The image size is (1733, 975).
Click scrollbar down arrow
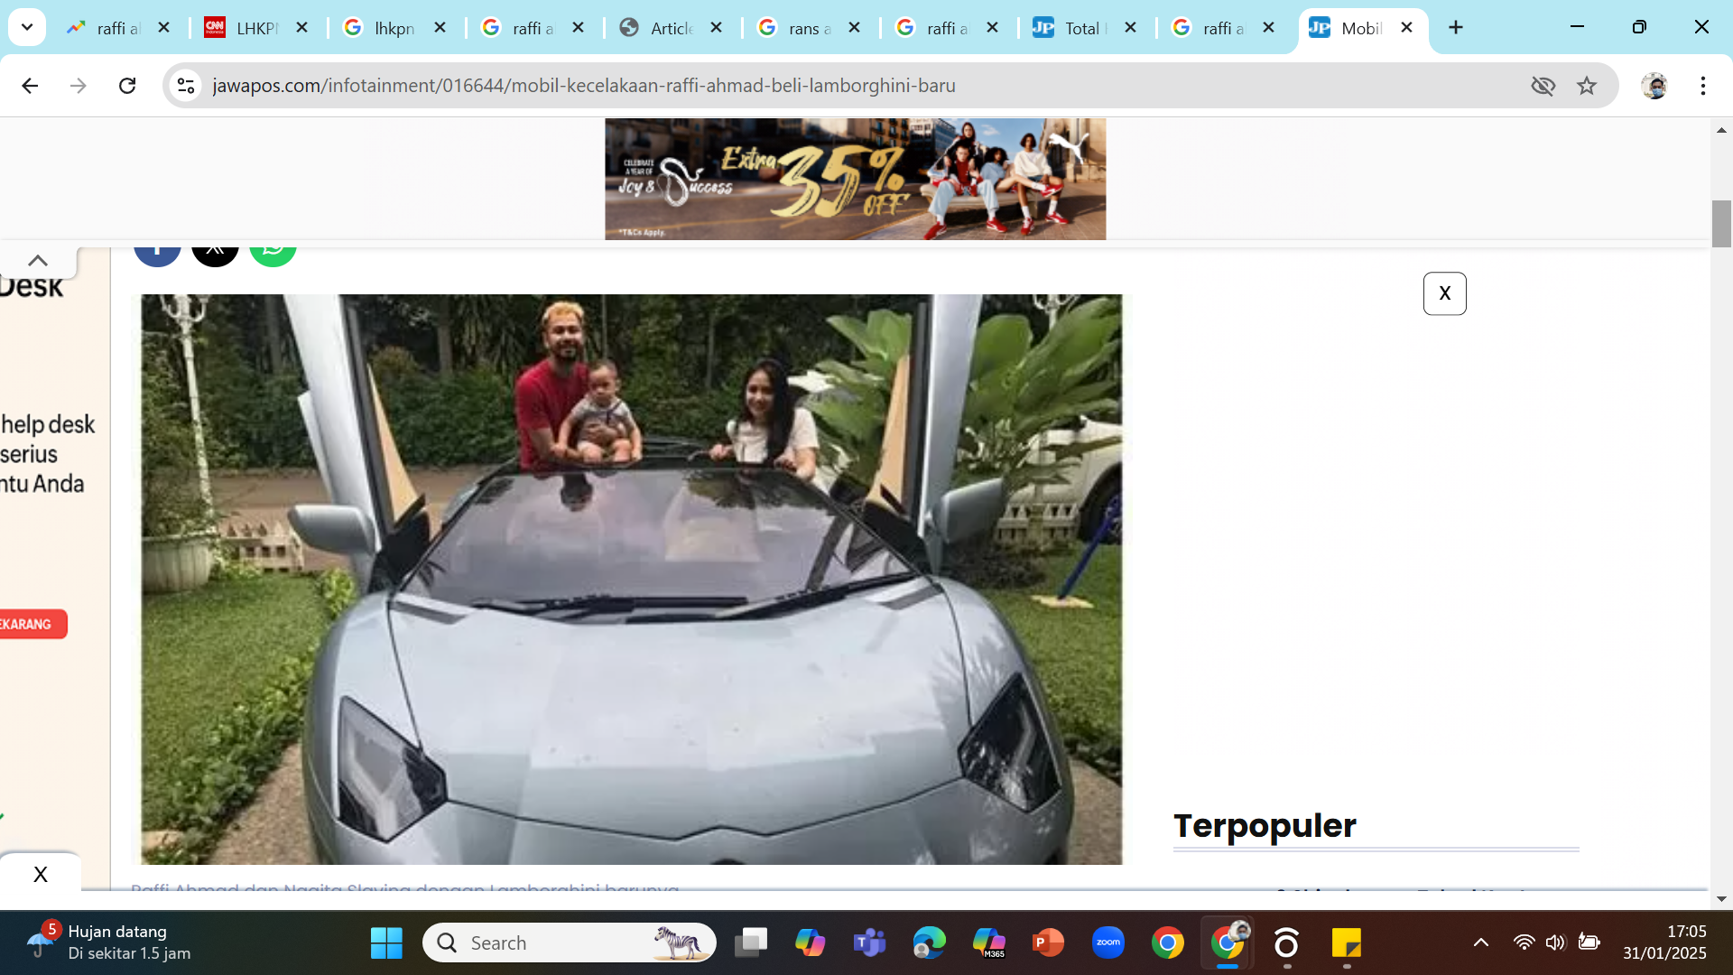coord(1721,899)
